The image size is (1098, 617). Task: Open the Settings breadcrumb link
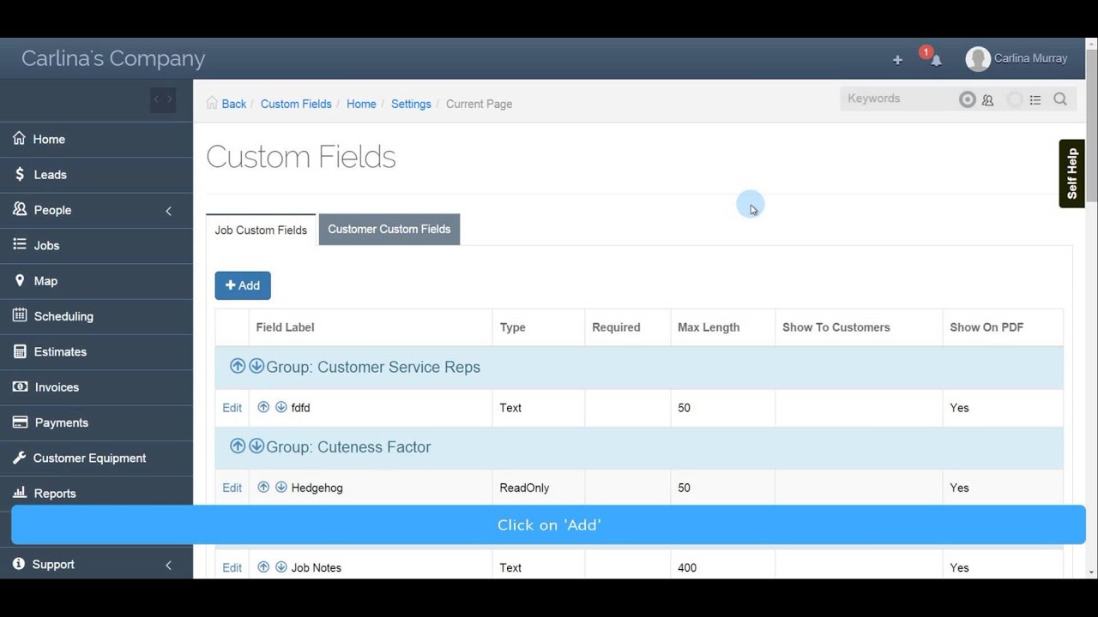pyautogui.click(x=411, y=104)
